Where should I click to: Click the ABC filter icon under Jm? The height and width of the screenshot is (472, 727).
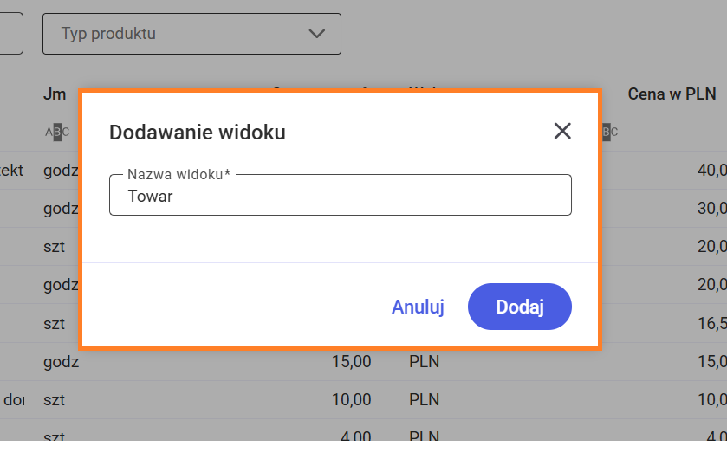pos(57,133)
